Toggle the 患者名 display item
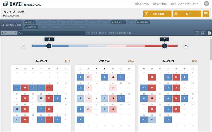The width and height of the screenshot is (212, 132). (30, 22)
